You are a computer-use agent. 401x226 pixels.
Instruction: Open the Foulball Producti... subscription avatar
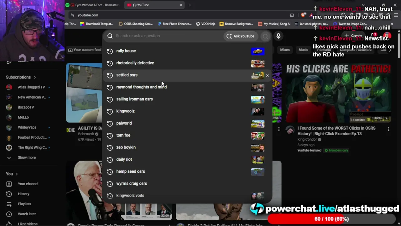[x=9, y=137]
